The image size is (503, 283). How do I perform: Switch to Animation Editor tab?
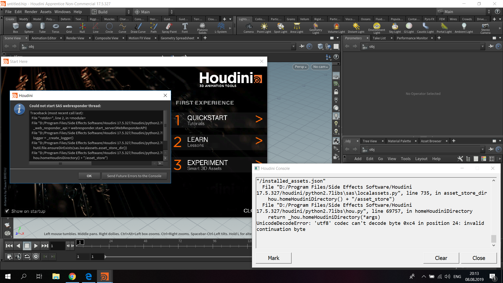44,38
